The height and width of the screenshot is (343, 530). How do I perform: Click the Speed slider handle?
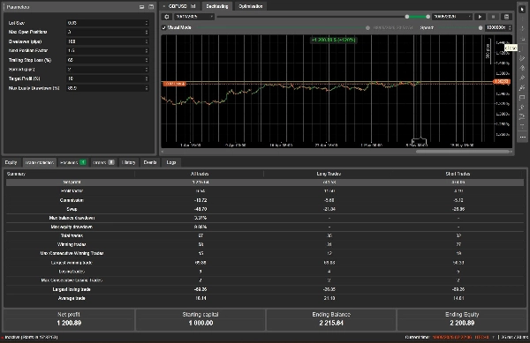pos(481,27)
